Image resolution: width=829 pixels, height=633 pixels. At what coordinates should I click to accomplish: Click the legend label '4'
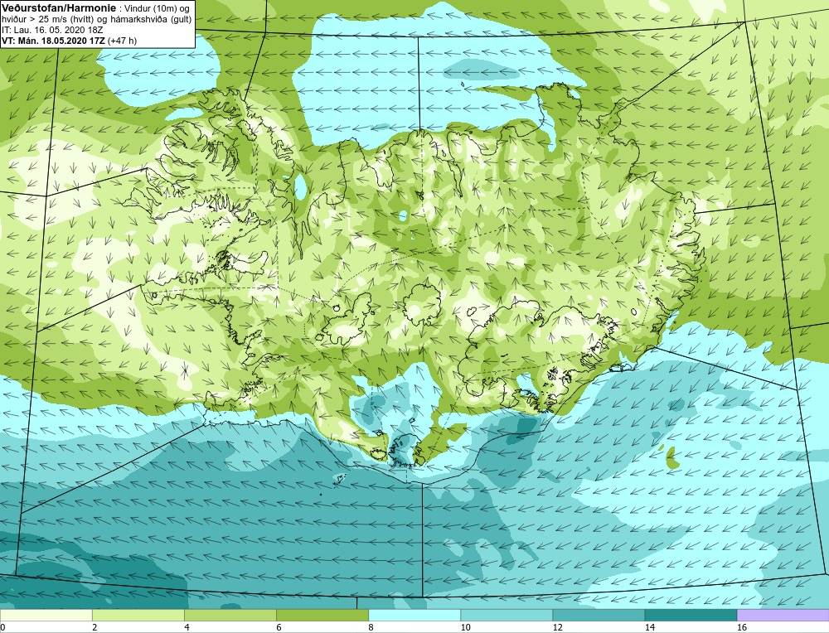click(187, 627)
